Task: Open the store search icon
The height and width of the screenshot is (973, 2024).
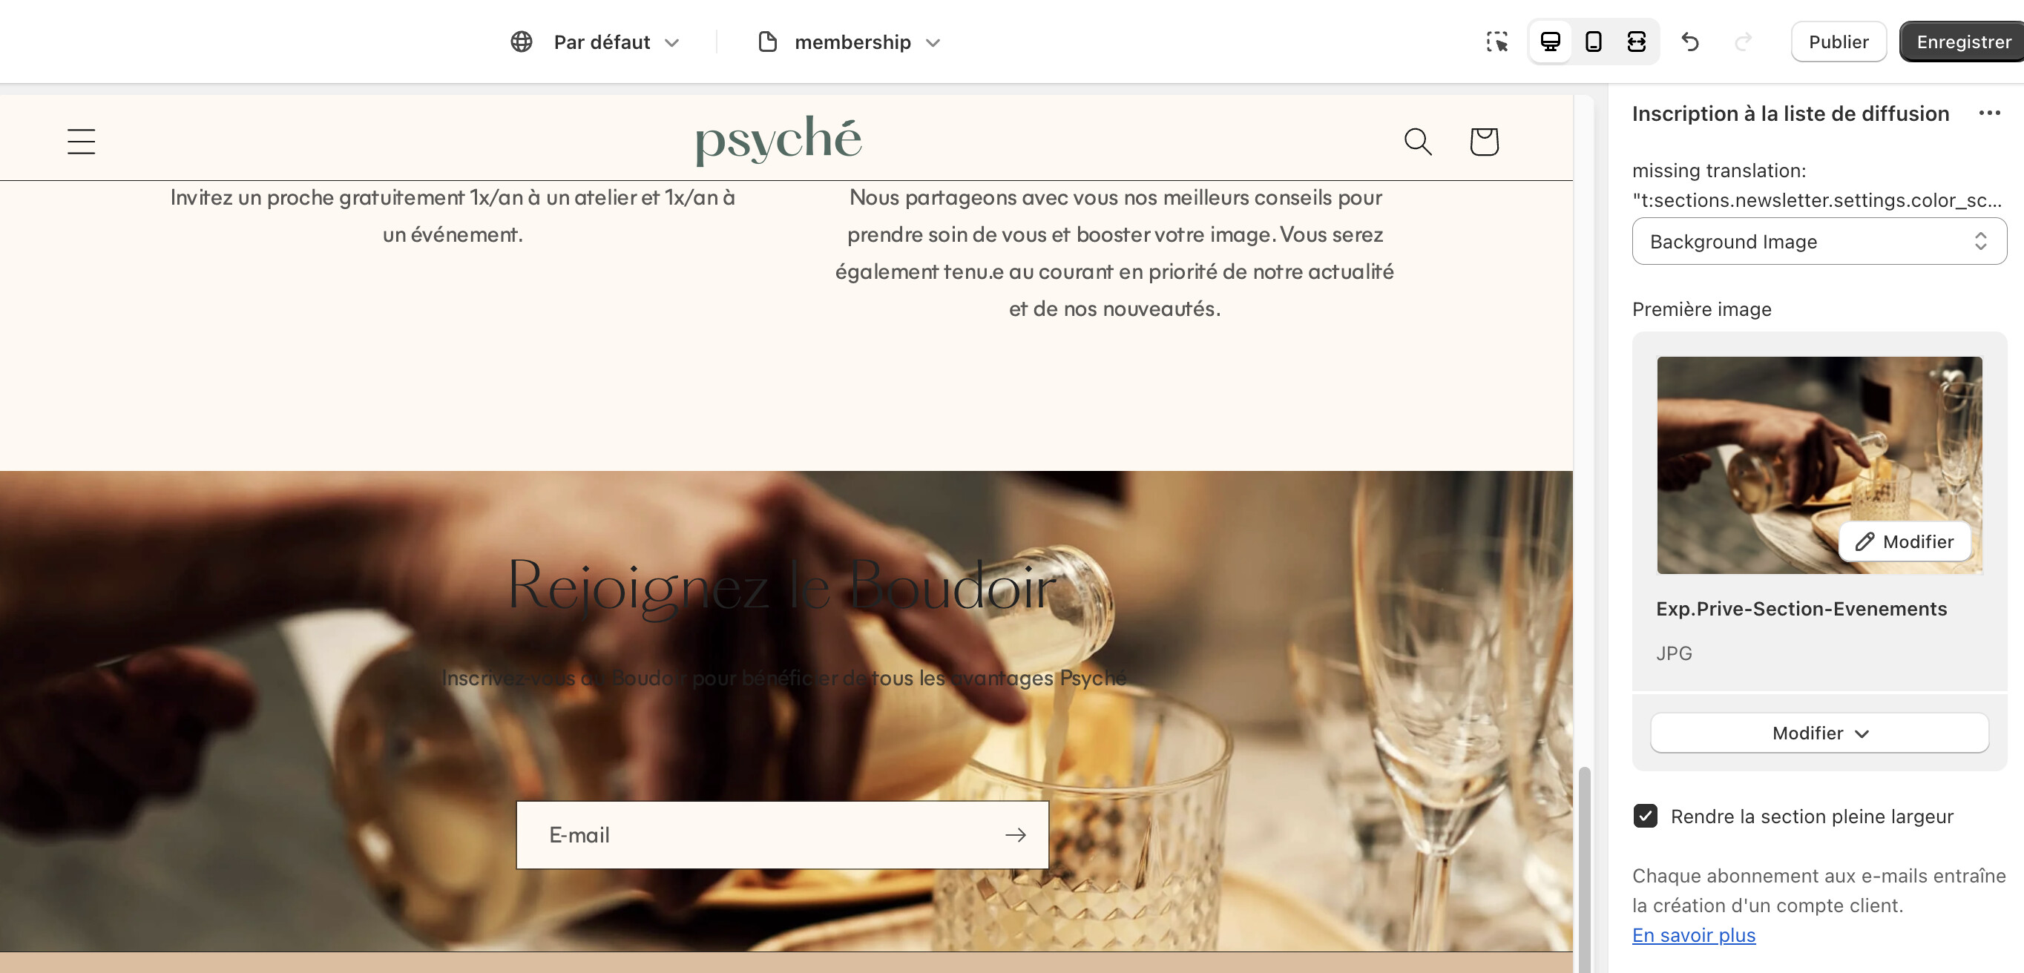Action: 1417,142
